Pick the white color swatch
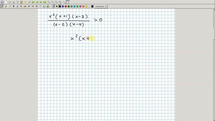Image resolution: width=215 pixels, height=121 pixels. [x=89, y=6]
